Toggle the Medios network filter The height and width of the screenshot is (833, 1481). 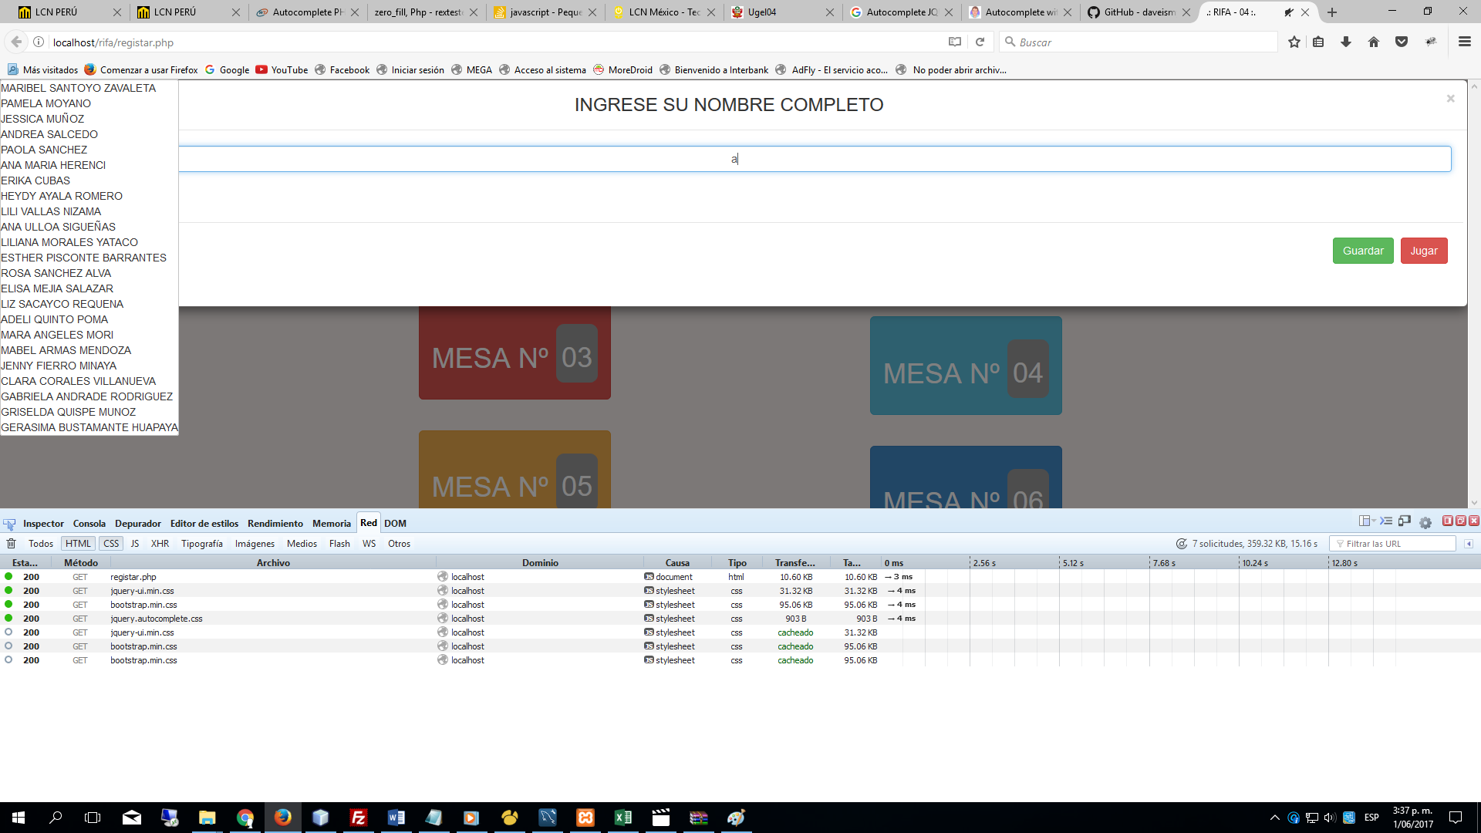point(302,544)
